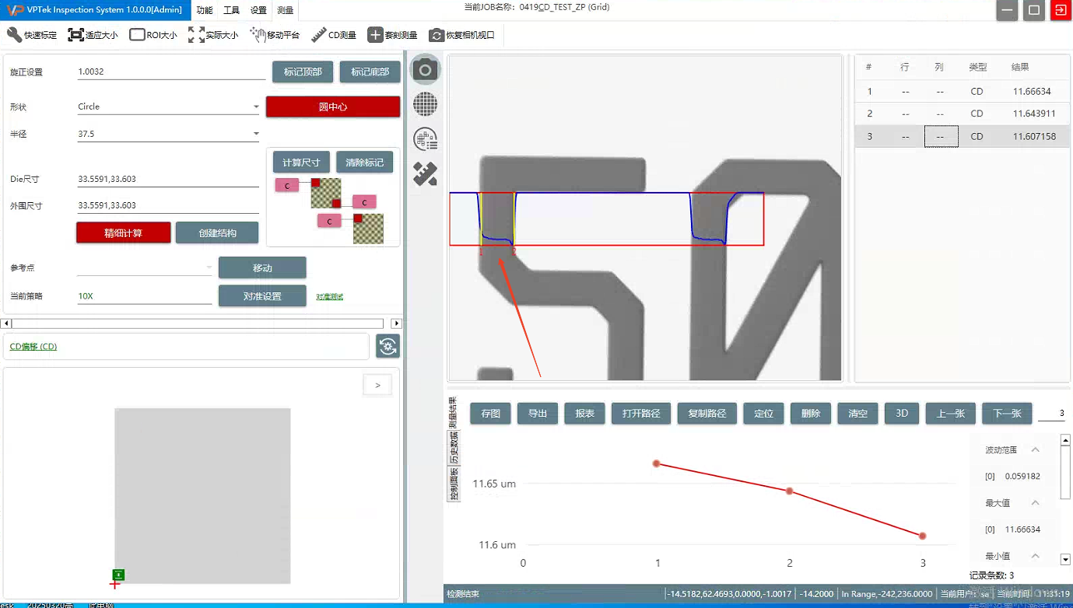The width and height of the screenshot is (1073, 608).
Task: Expand the wafer map panel with the > button
Action: 377,385
